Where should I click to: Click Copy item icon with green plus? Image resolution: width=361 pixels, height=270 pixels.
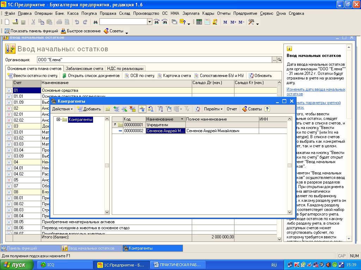[x=116, y=109]
